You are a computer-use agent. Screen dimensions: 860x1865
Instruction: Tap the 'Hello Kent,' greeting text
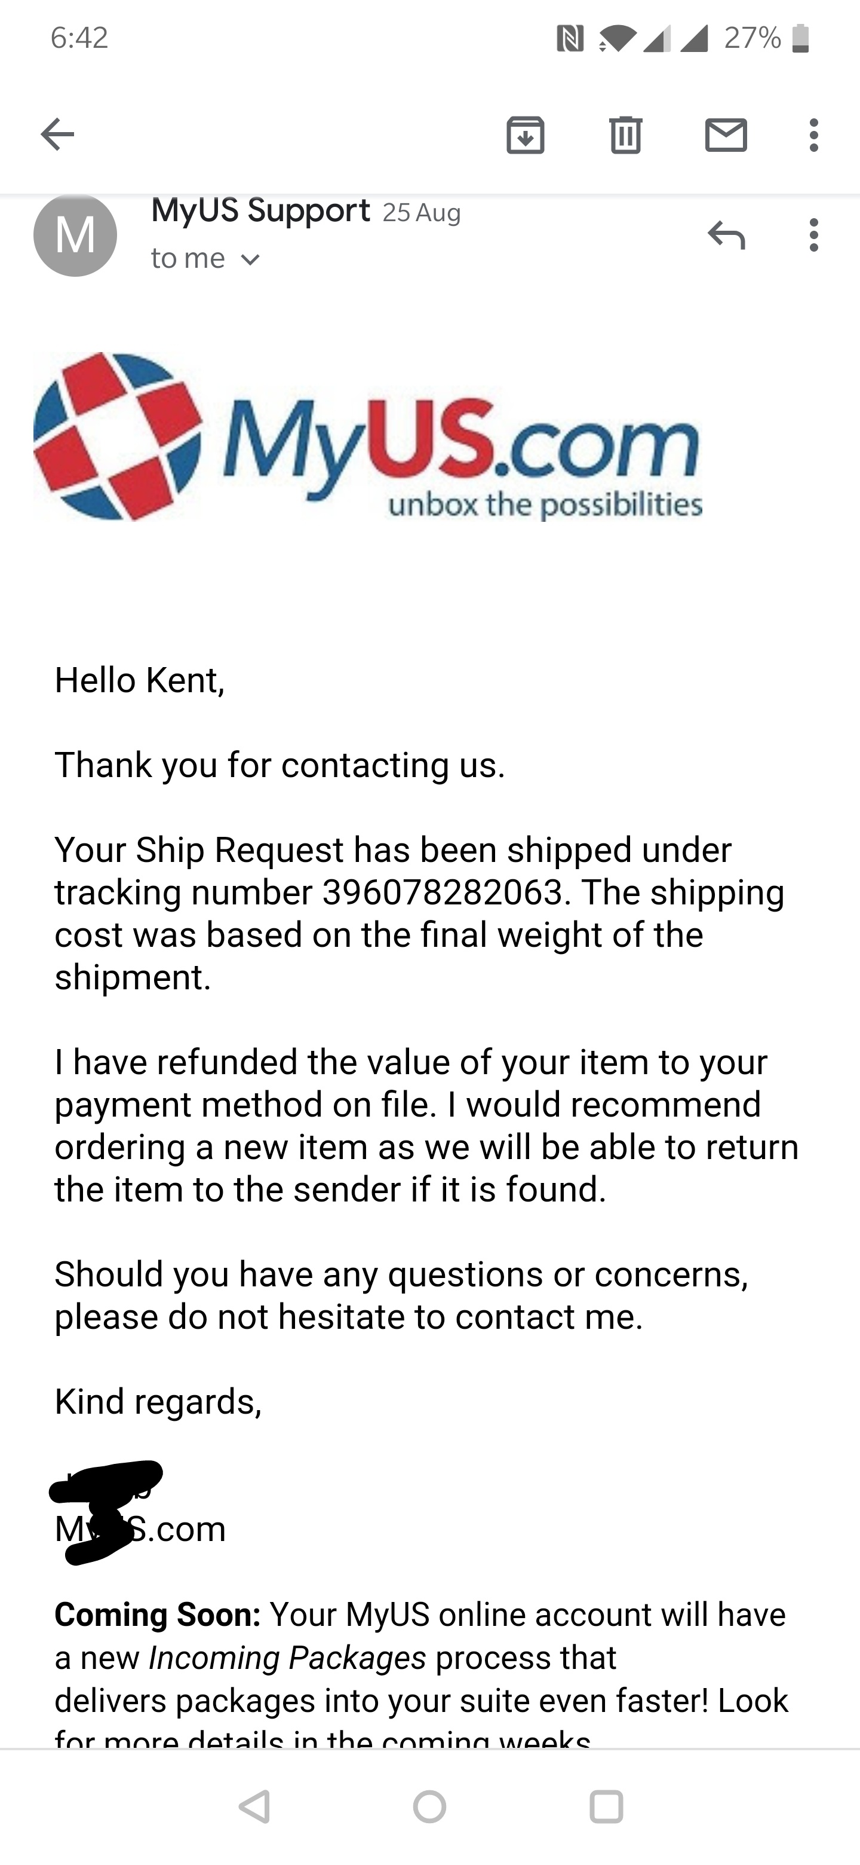coord(140,681)
